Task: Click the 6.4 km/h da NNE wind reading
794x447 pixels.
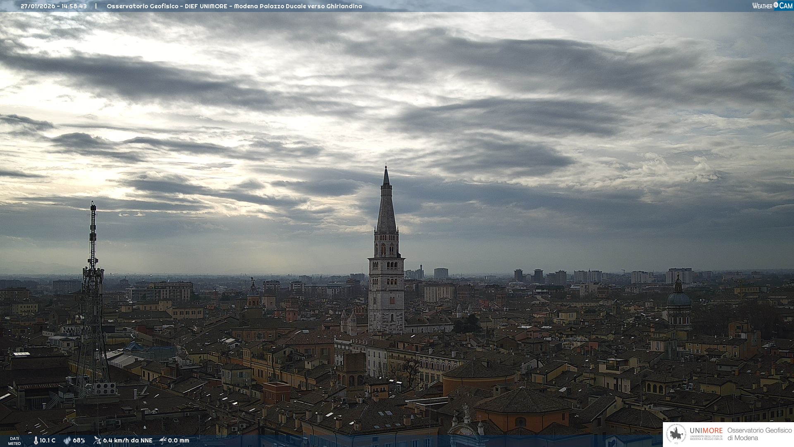Action: (128, 440)
